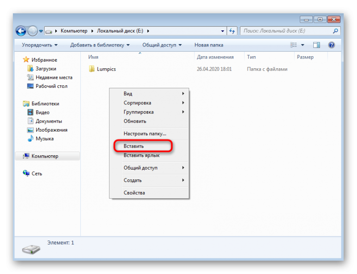This screenshot has width=357, height=274.
Task: Open Документы library
Action: (49, 121)
